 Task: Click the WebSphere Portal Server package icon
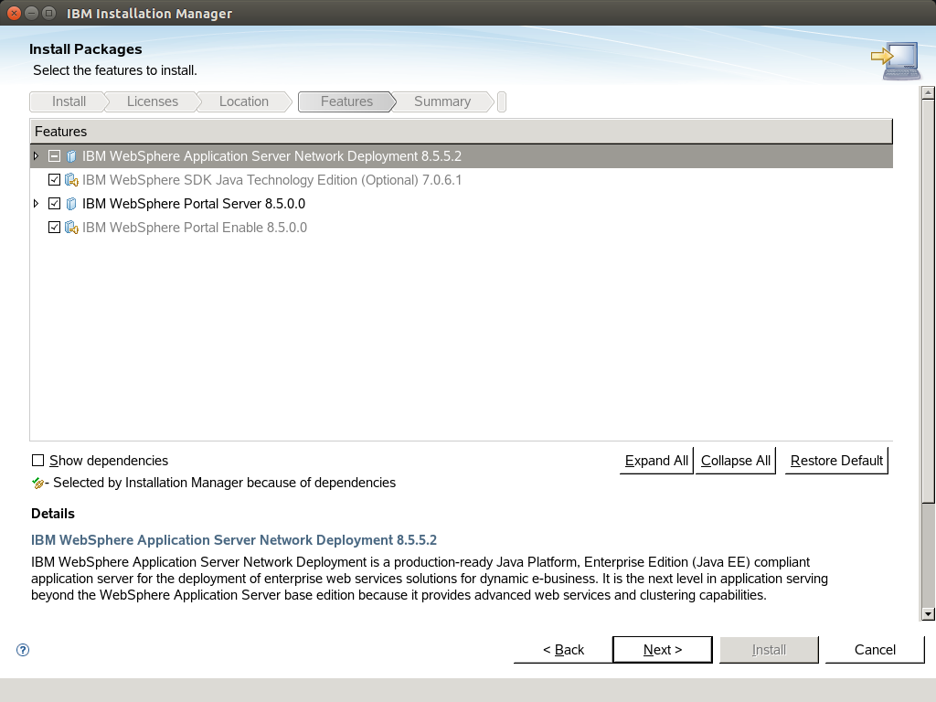pyautogui.click(x=71, y=204)
